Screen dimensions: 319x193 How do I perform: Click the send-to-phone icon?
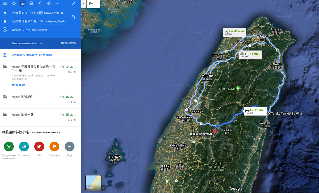click(x=5, y=55)
